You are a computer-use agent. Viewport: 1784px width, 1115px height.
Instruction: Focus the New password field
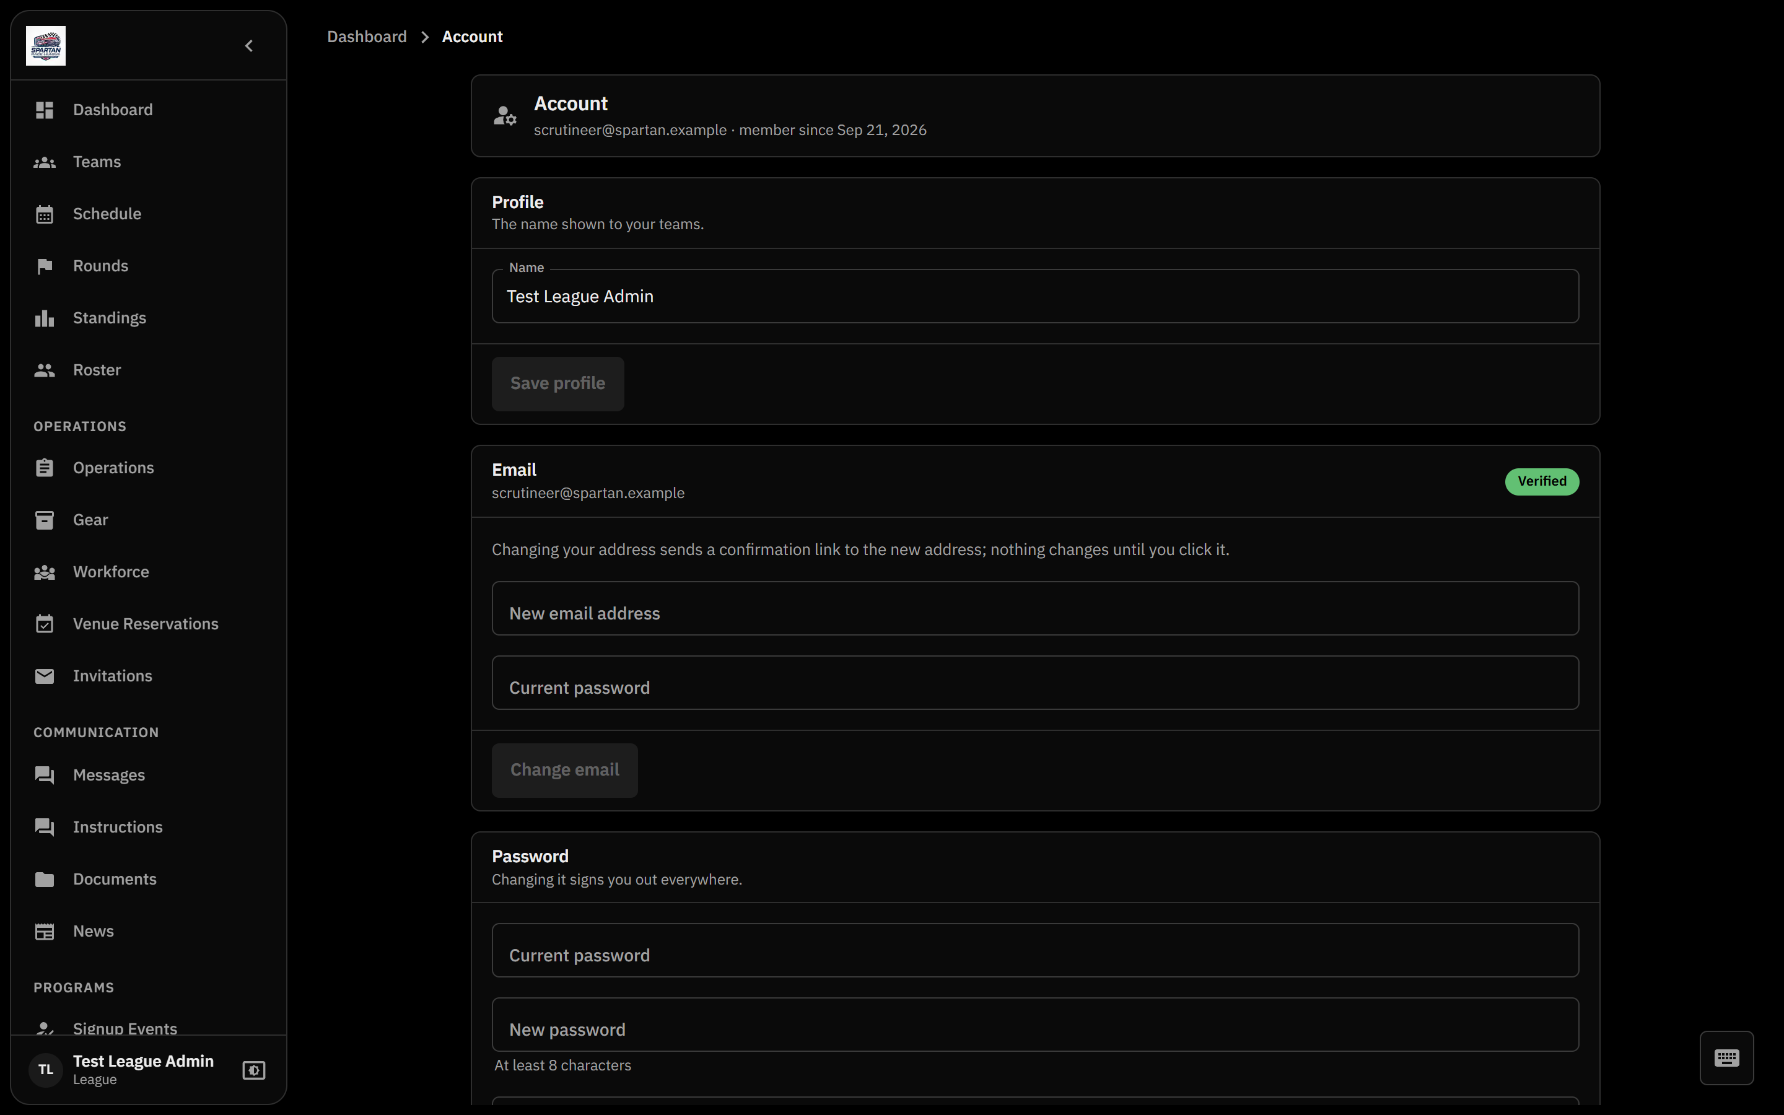1035,1025
